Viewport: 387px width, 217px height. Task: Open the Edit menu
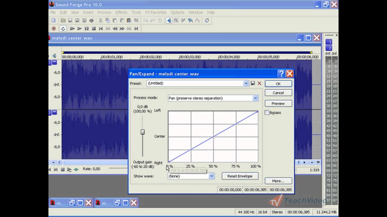[63, 12]
